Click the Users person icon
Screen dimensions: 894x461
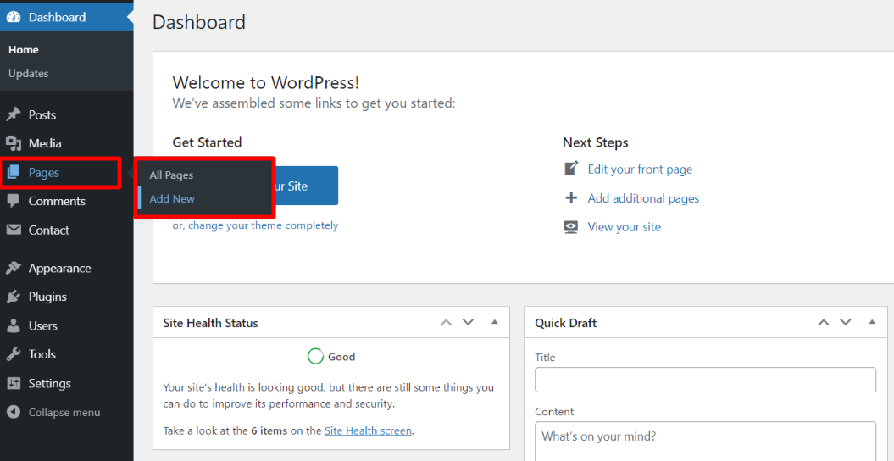pyautogui.click(x=14, y=325)
